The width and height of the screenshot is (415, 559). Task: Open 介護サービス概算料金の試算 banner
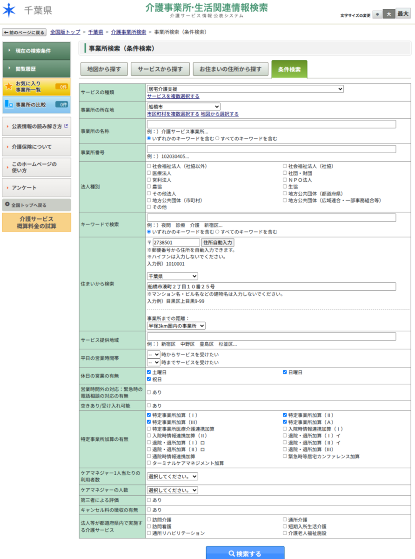tap(36, 222)
